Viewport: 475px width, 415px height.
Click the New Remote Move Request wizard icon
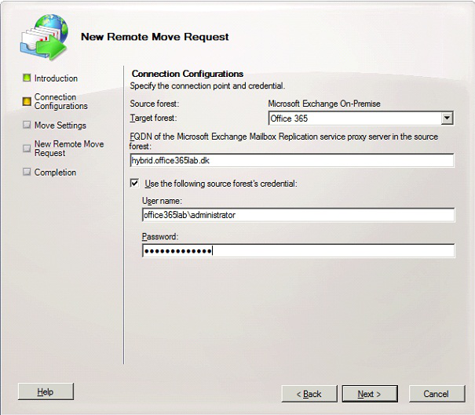click(x=44, y=37)
